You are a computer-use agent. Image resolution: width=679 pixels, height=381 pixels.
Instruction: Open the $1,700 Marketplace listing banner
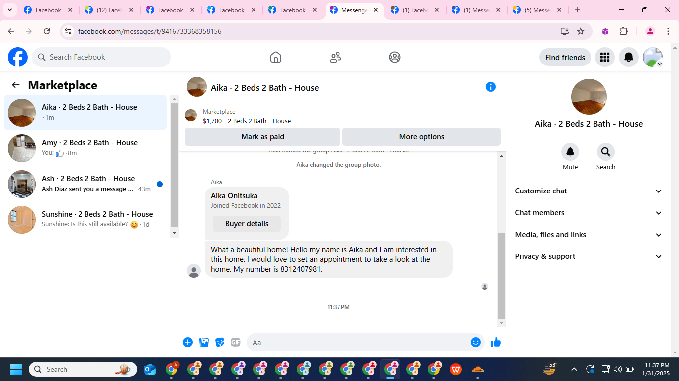click(x=342, y=116)
